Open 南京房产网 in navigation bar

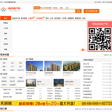tap(16, 18)
